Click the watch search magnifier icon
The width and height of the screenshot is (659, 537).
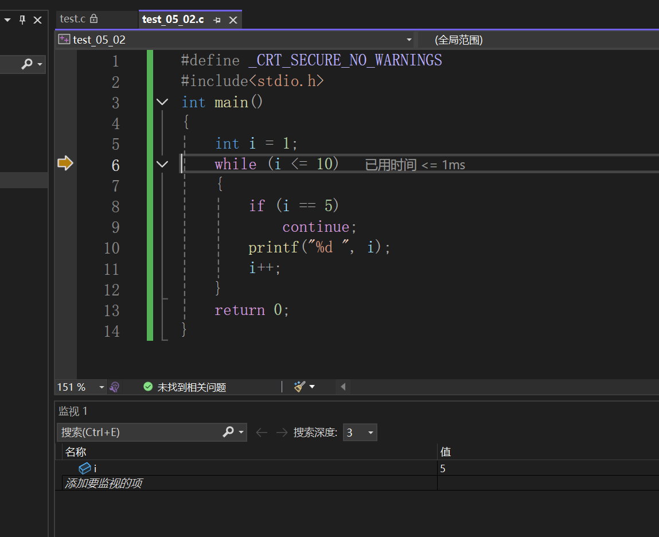click(x=228, y=432)
